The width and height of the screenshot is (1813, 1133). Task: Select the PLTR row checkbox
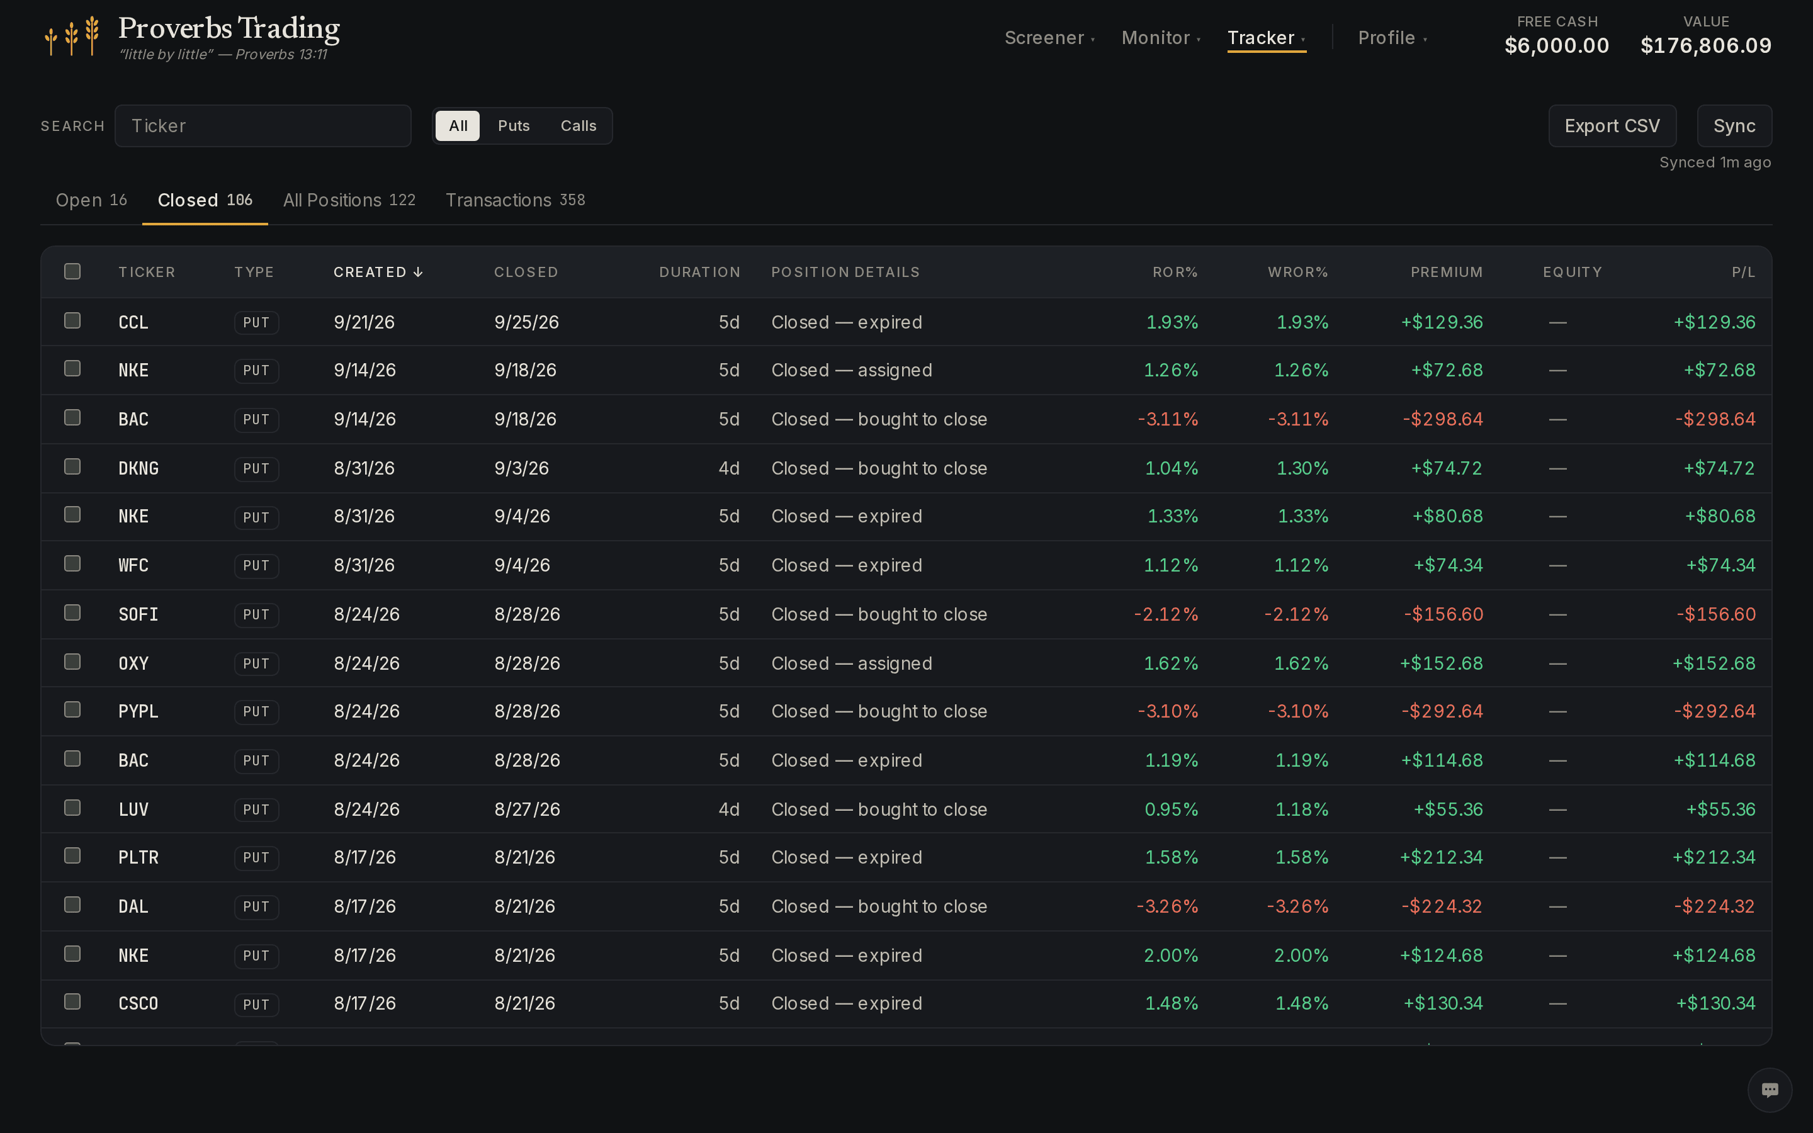pyautogui.click(x=72, y=856)
